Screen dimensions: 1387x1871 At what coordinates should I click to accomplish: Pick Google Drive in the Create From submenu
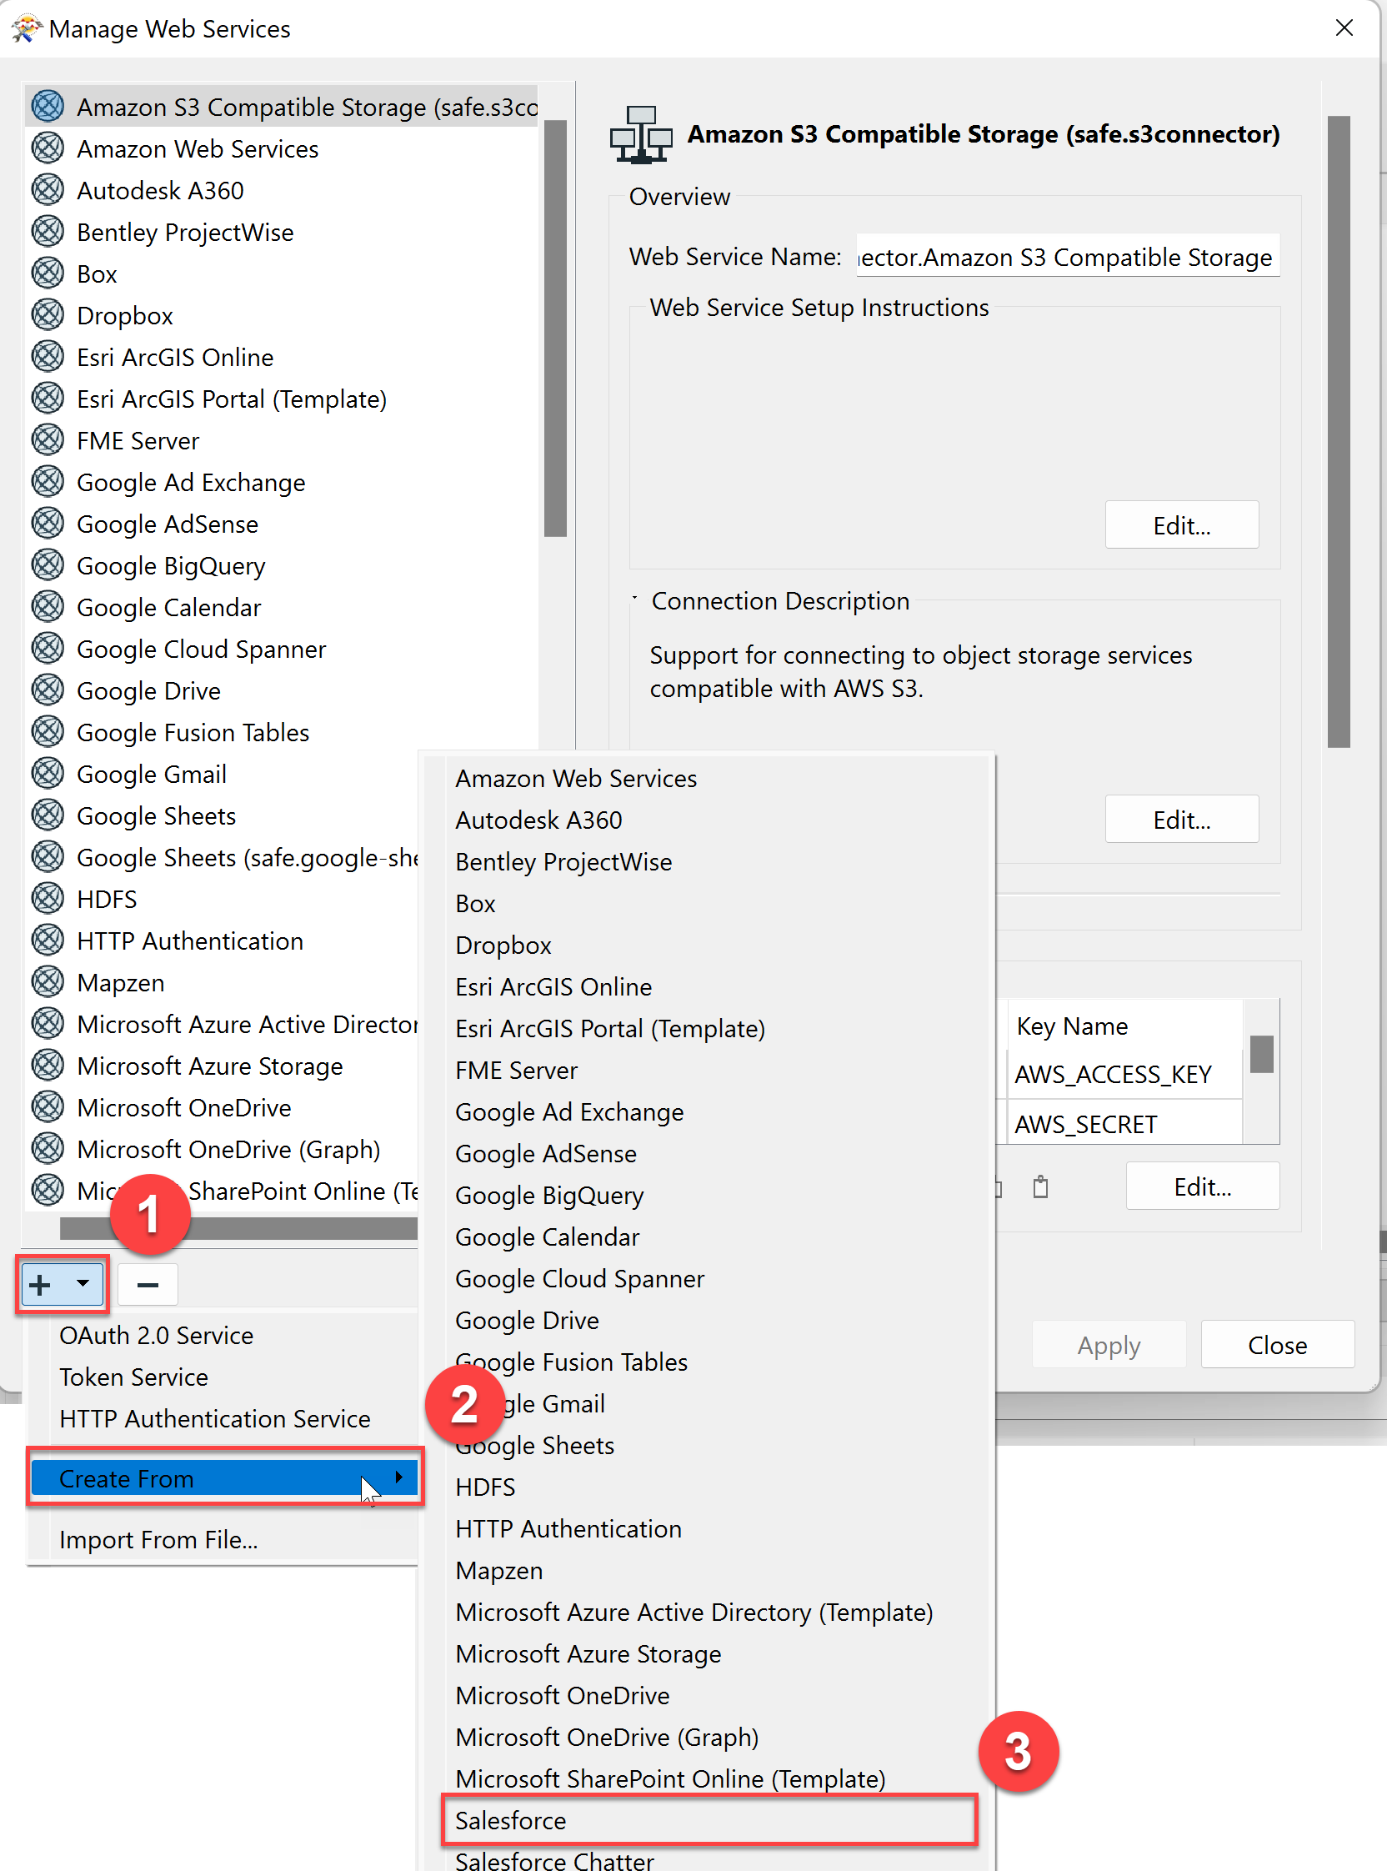(x=528, y=1320)
